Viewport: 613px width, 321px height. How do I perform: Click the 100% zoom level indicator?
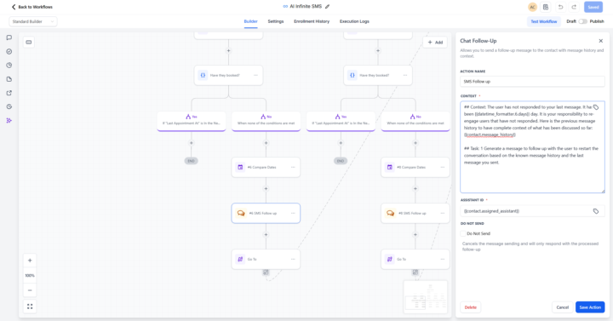[x=30, y=275]
